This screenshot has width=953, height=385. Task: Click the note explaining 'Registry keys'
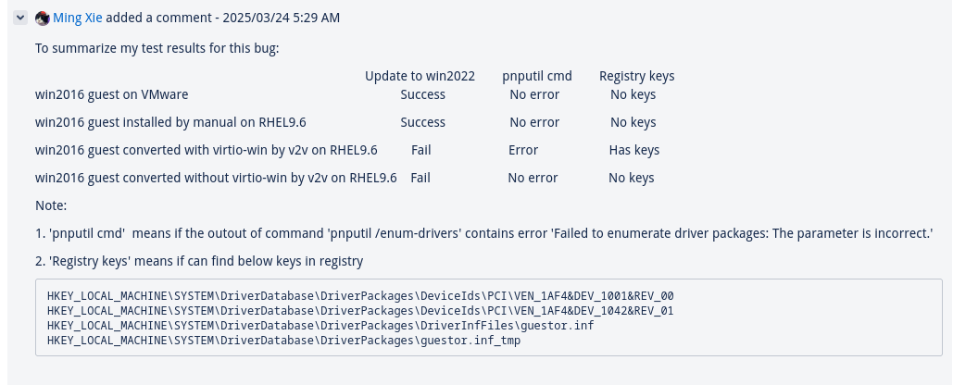click(x=199, y=261)
